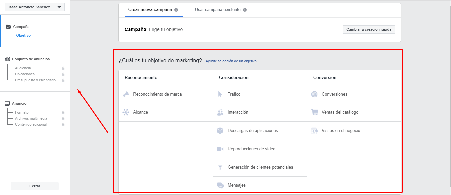This screenshot has height=195, width=451.
Task: Click the Descargas de aplicaciones box icon
Action: pyautogui.click(x=220, y=131)
